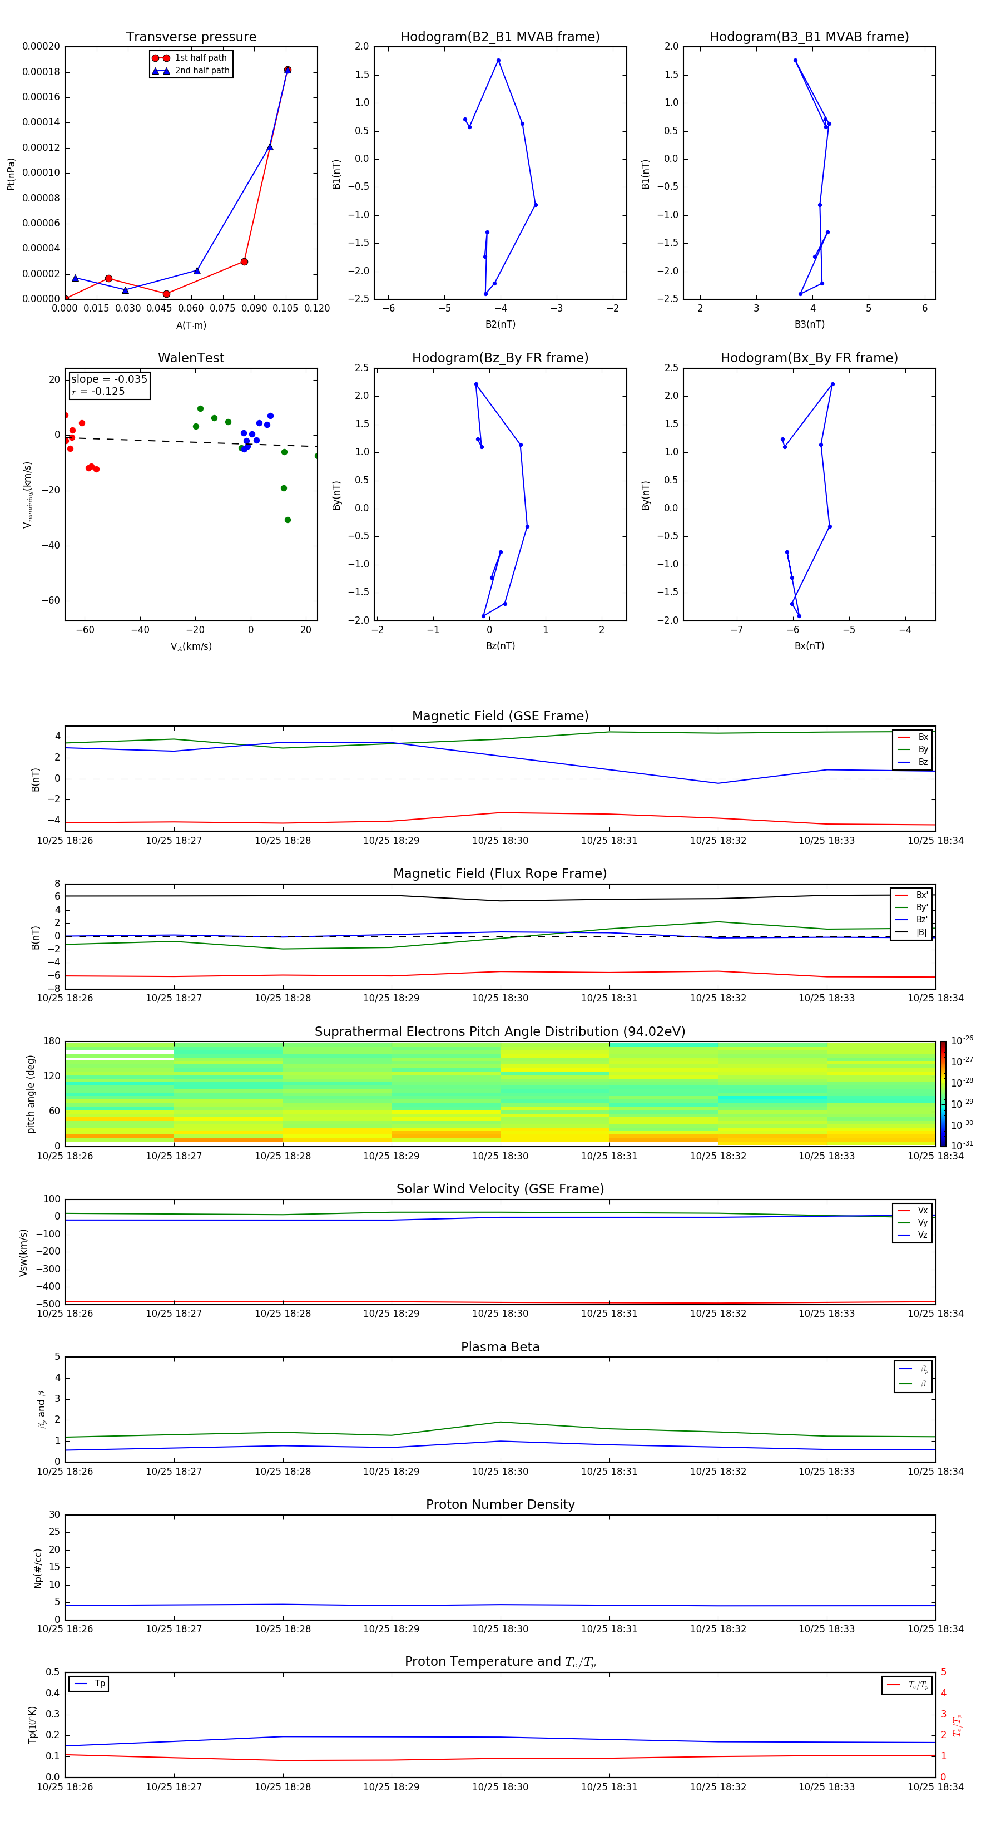Viewport: 1001px width, 1836px height.
Task: Click the 'Hodogram(B3_B1 MVAB frame)' title
Action: 809,37
